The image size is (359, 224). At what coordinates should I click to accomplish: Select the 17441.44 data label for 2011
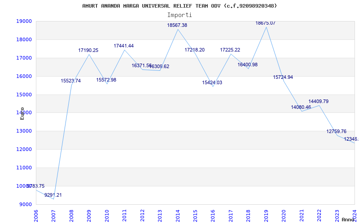coord(124,46)
